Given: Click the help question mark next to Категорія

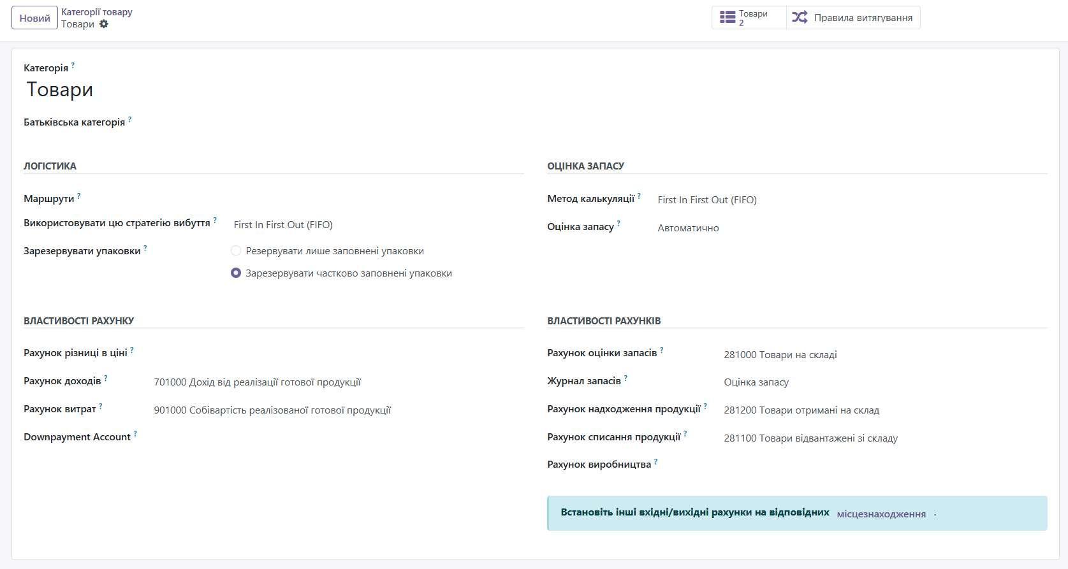Looking at the screenshot, I should 73,65.
